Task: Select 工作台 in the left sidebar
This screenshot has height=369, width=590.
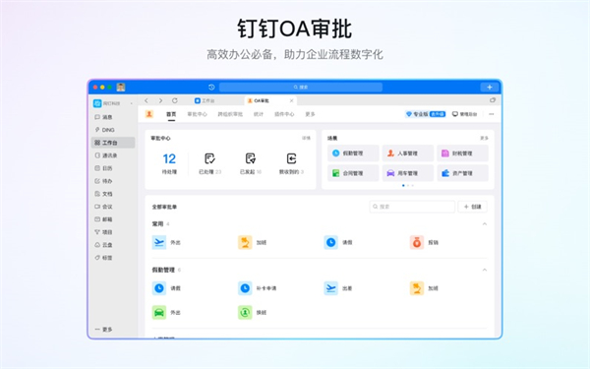Action: (113, 143)
